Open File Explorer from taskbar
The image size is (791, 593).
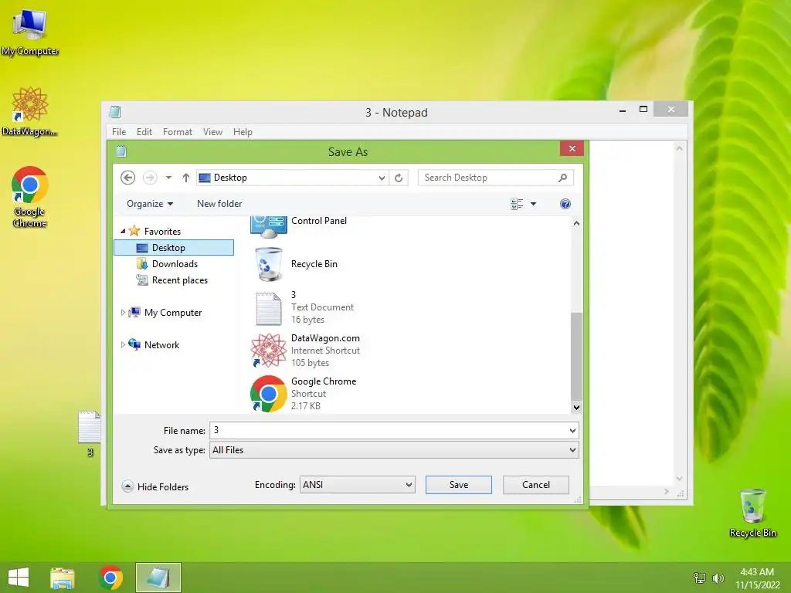63,578
